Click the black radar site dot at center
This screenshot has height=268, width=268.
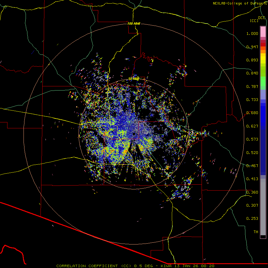coord(134,134)
